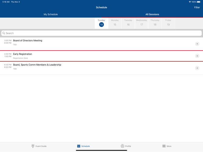Click the session Search field
203x152 pixels.
101,33
